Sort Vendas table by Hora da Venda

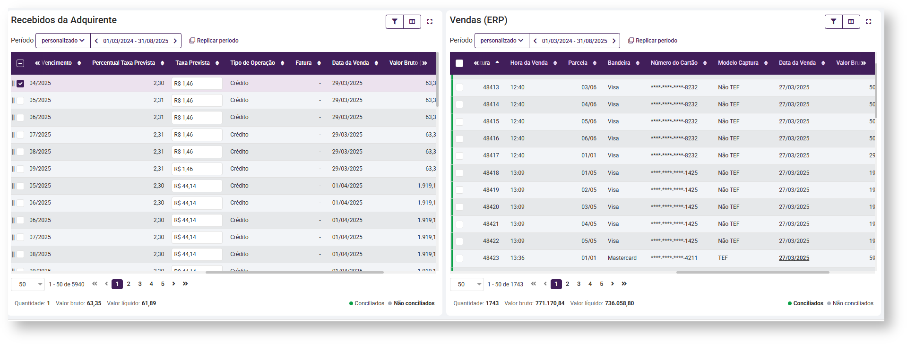point(555,63)
